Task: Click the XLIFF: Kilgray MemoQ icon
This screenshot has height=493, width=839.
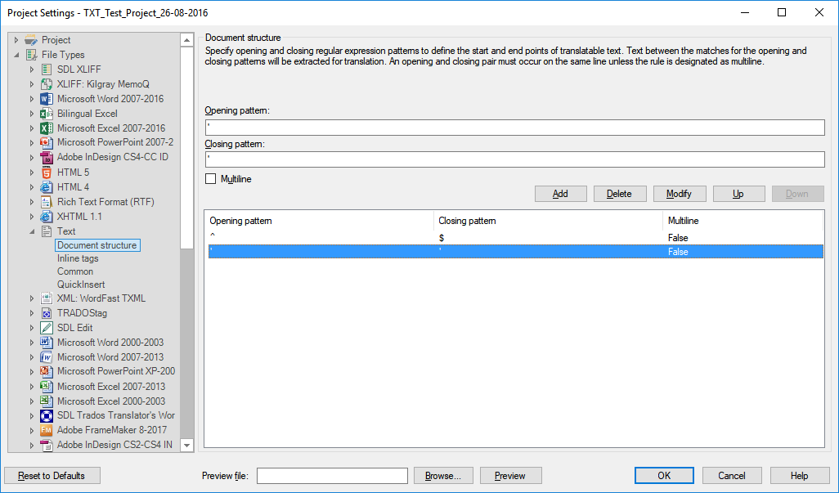Action: [47, 84]
